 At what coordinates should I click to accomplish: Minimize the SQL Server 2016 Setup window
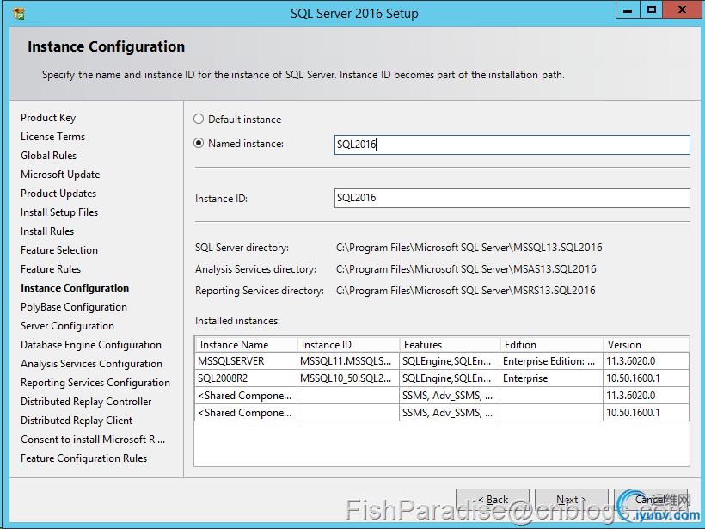tap(628, 10)
